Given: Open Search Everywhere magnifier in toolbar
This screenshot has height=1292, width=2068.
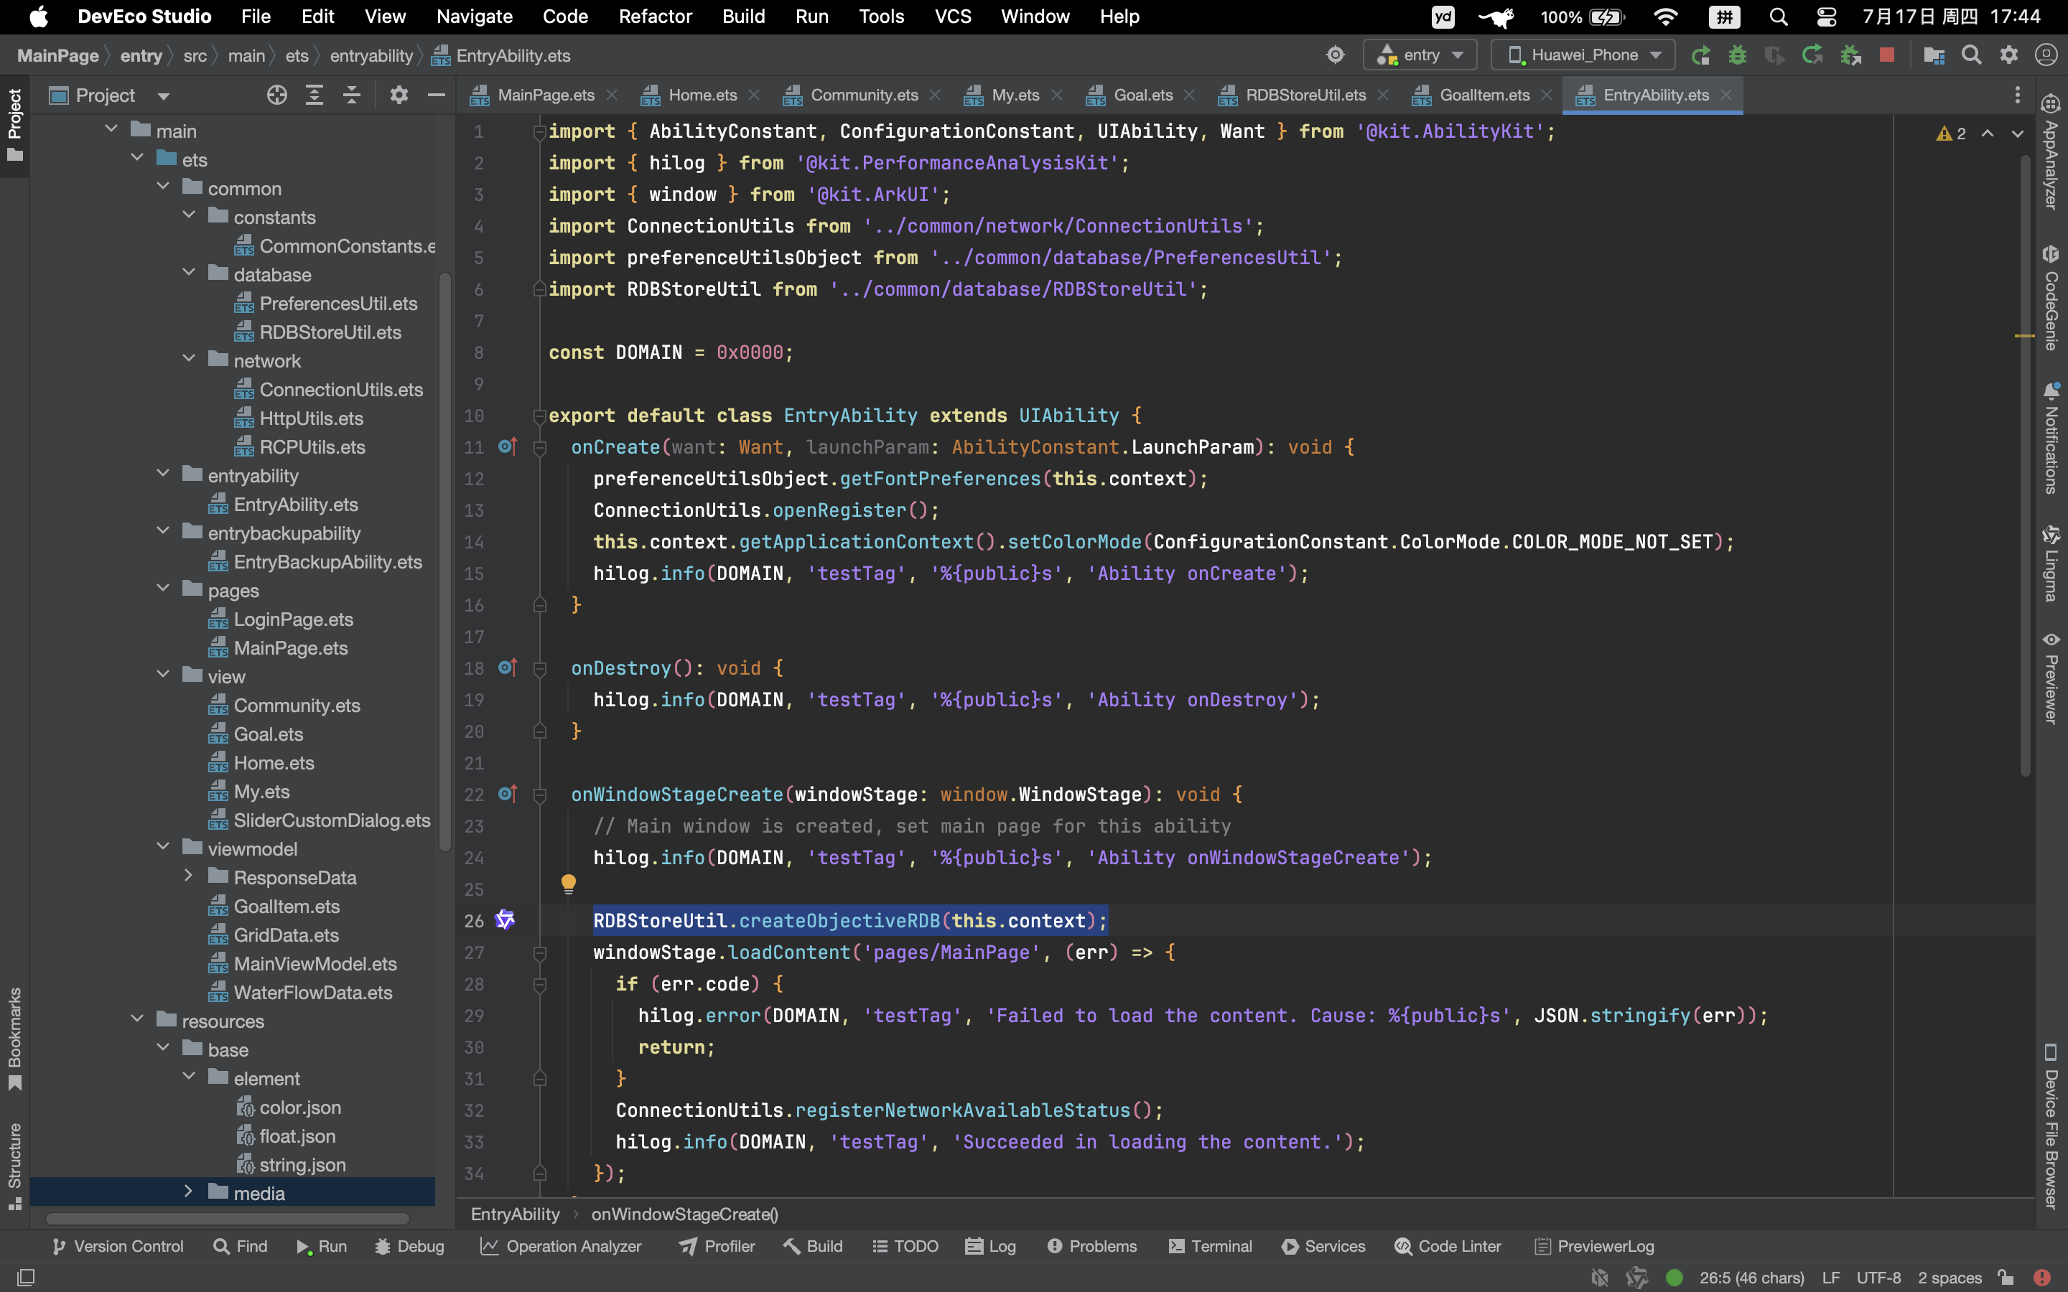Looking at the screenshot, I should pyautogui.click(x=1972, y=55).
